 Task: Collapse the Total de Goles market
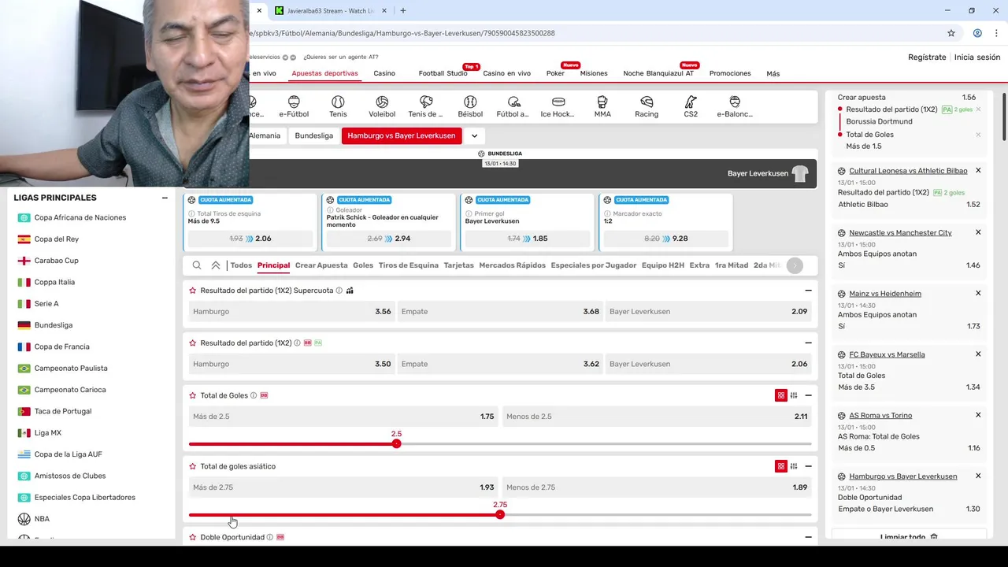tap(808, 395)
